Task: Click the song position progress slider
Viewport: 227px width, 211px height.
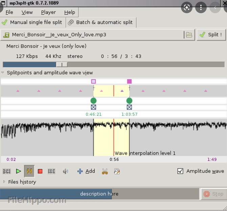Action: [114, 64]
